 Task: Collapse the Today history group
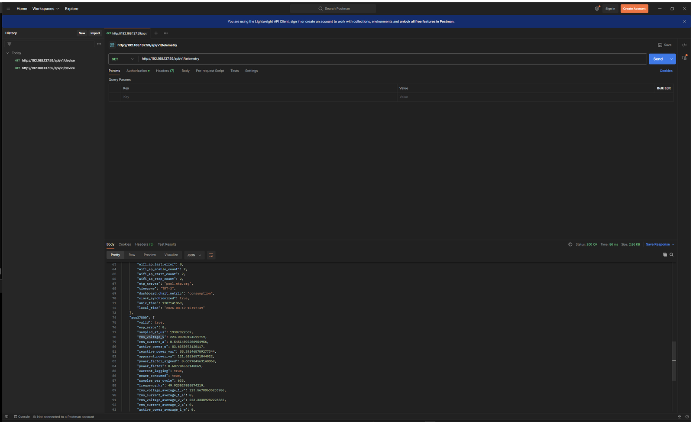8,53
